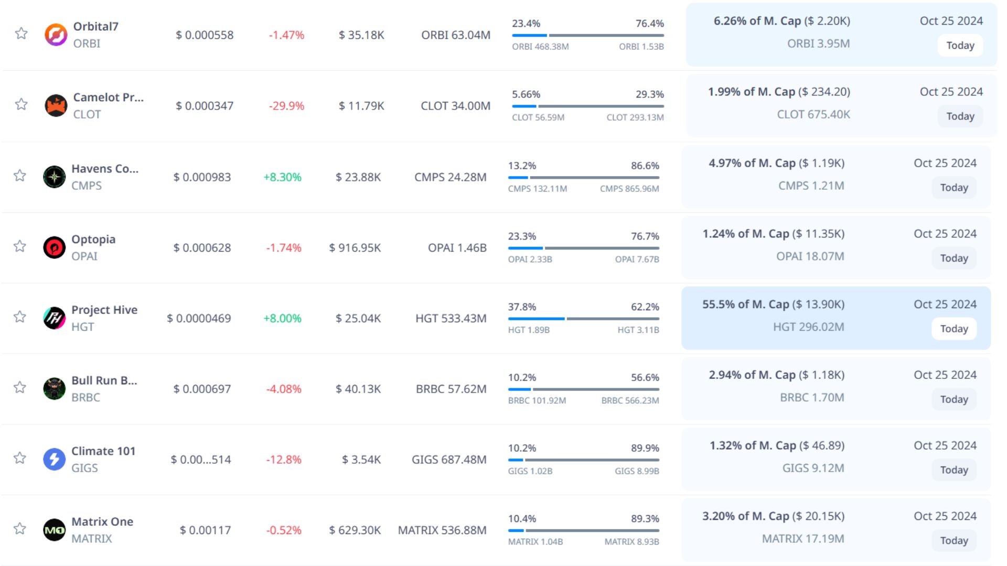Viewport: 1007px width, 566px height.
Task: Click the Today badge for Project Hive
Action: coord(954,329)
